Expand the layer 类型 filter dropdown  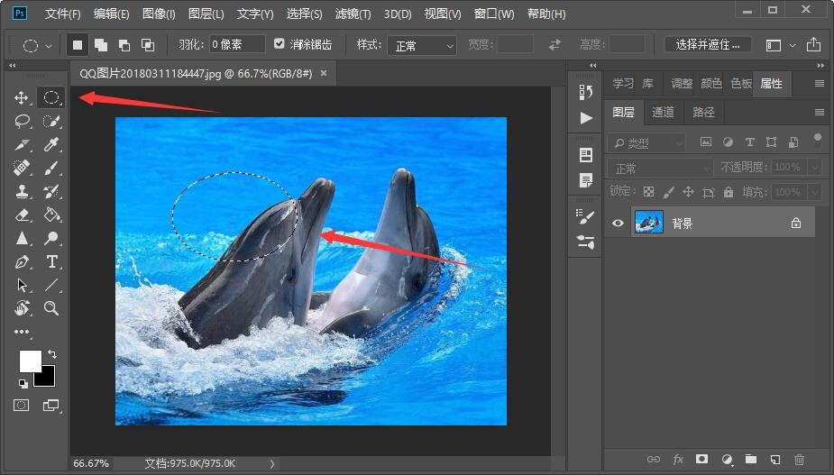pos(646,142)
